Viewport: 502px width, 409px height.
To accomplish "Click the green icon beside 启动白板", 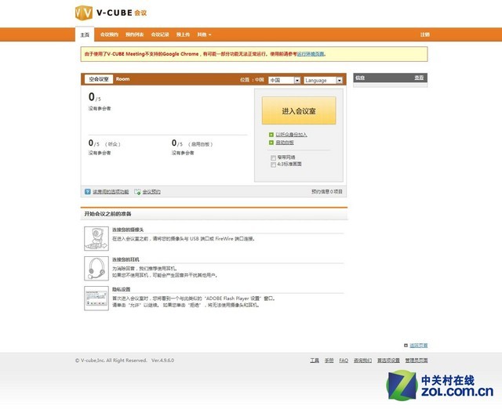I will click(x=271, y=143).
